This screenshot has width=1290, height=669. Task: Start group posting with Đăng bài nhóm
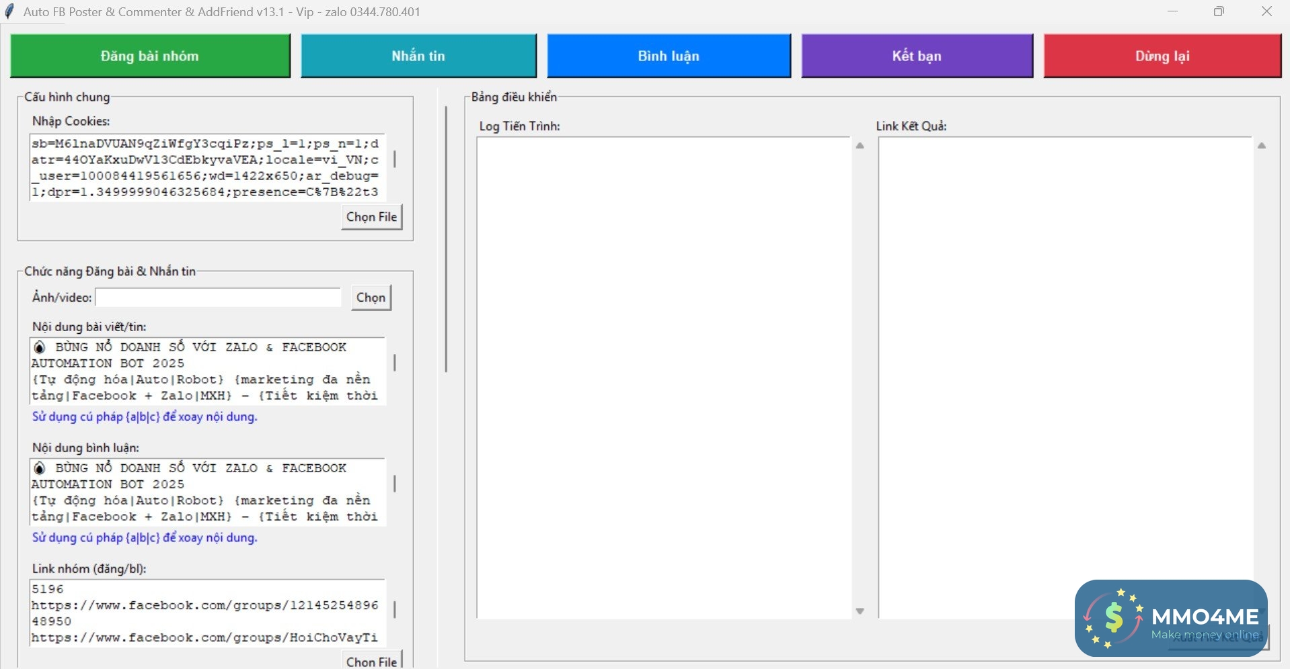pyautogui.click(x=150, y=56)
